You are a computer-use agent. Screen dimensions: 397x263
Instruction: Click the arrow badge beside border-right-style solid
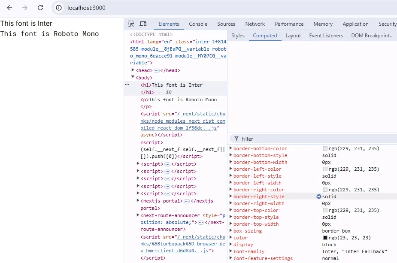click(318, 196)
